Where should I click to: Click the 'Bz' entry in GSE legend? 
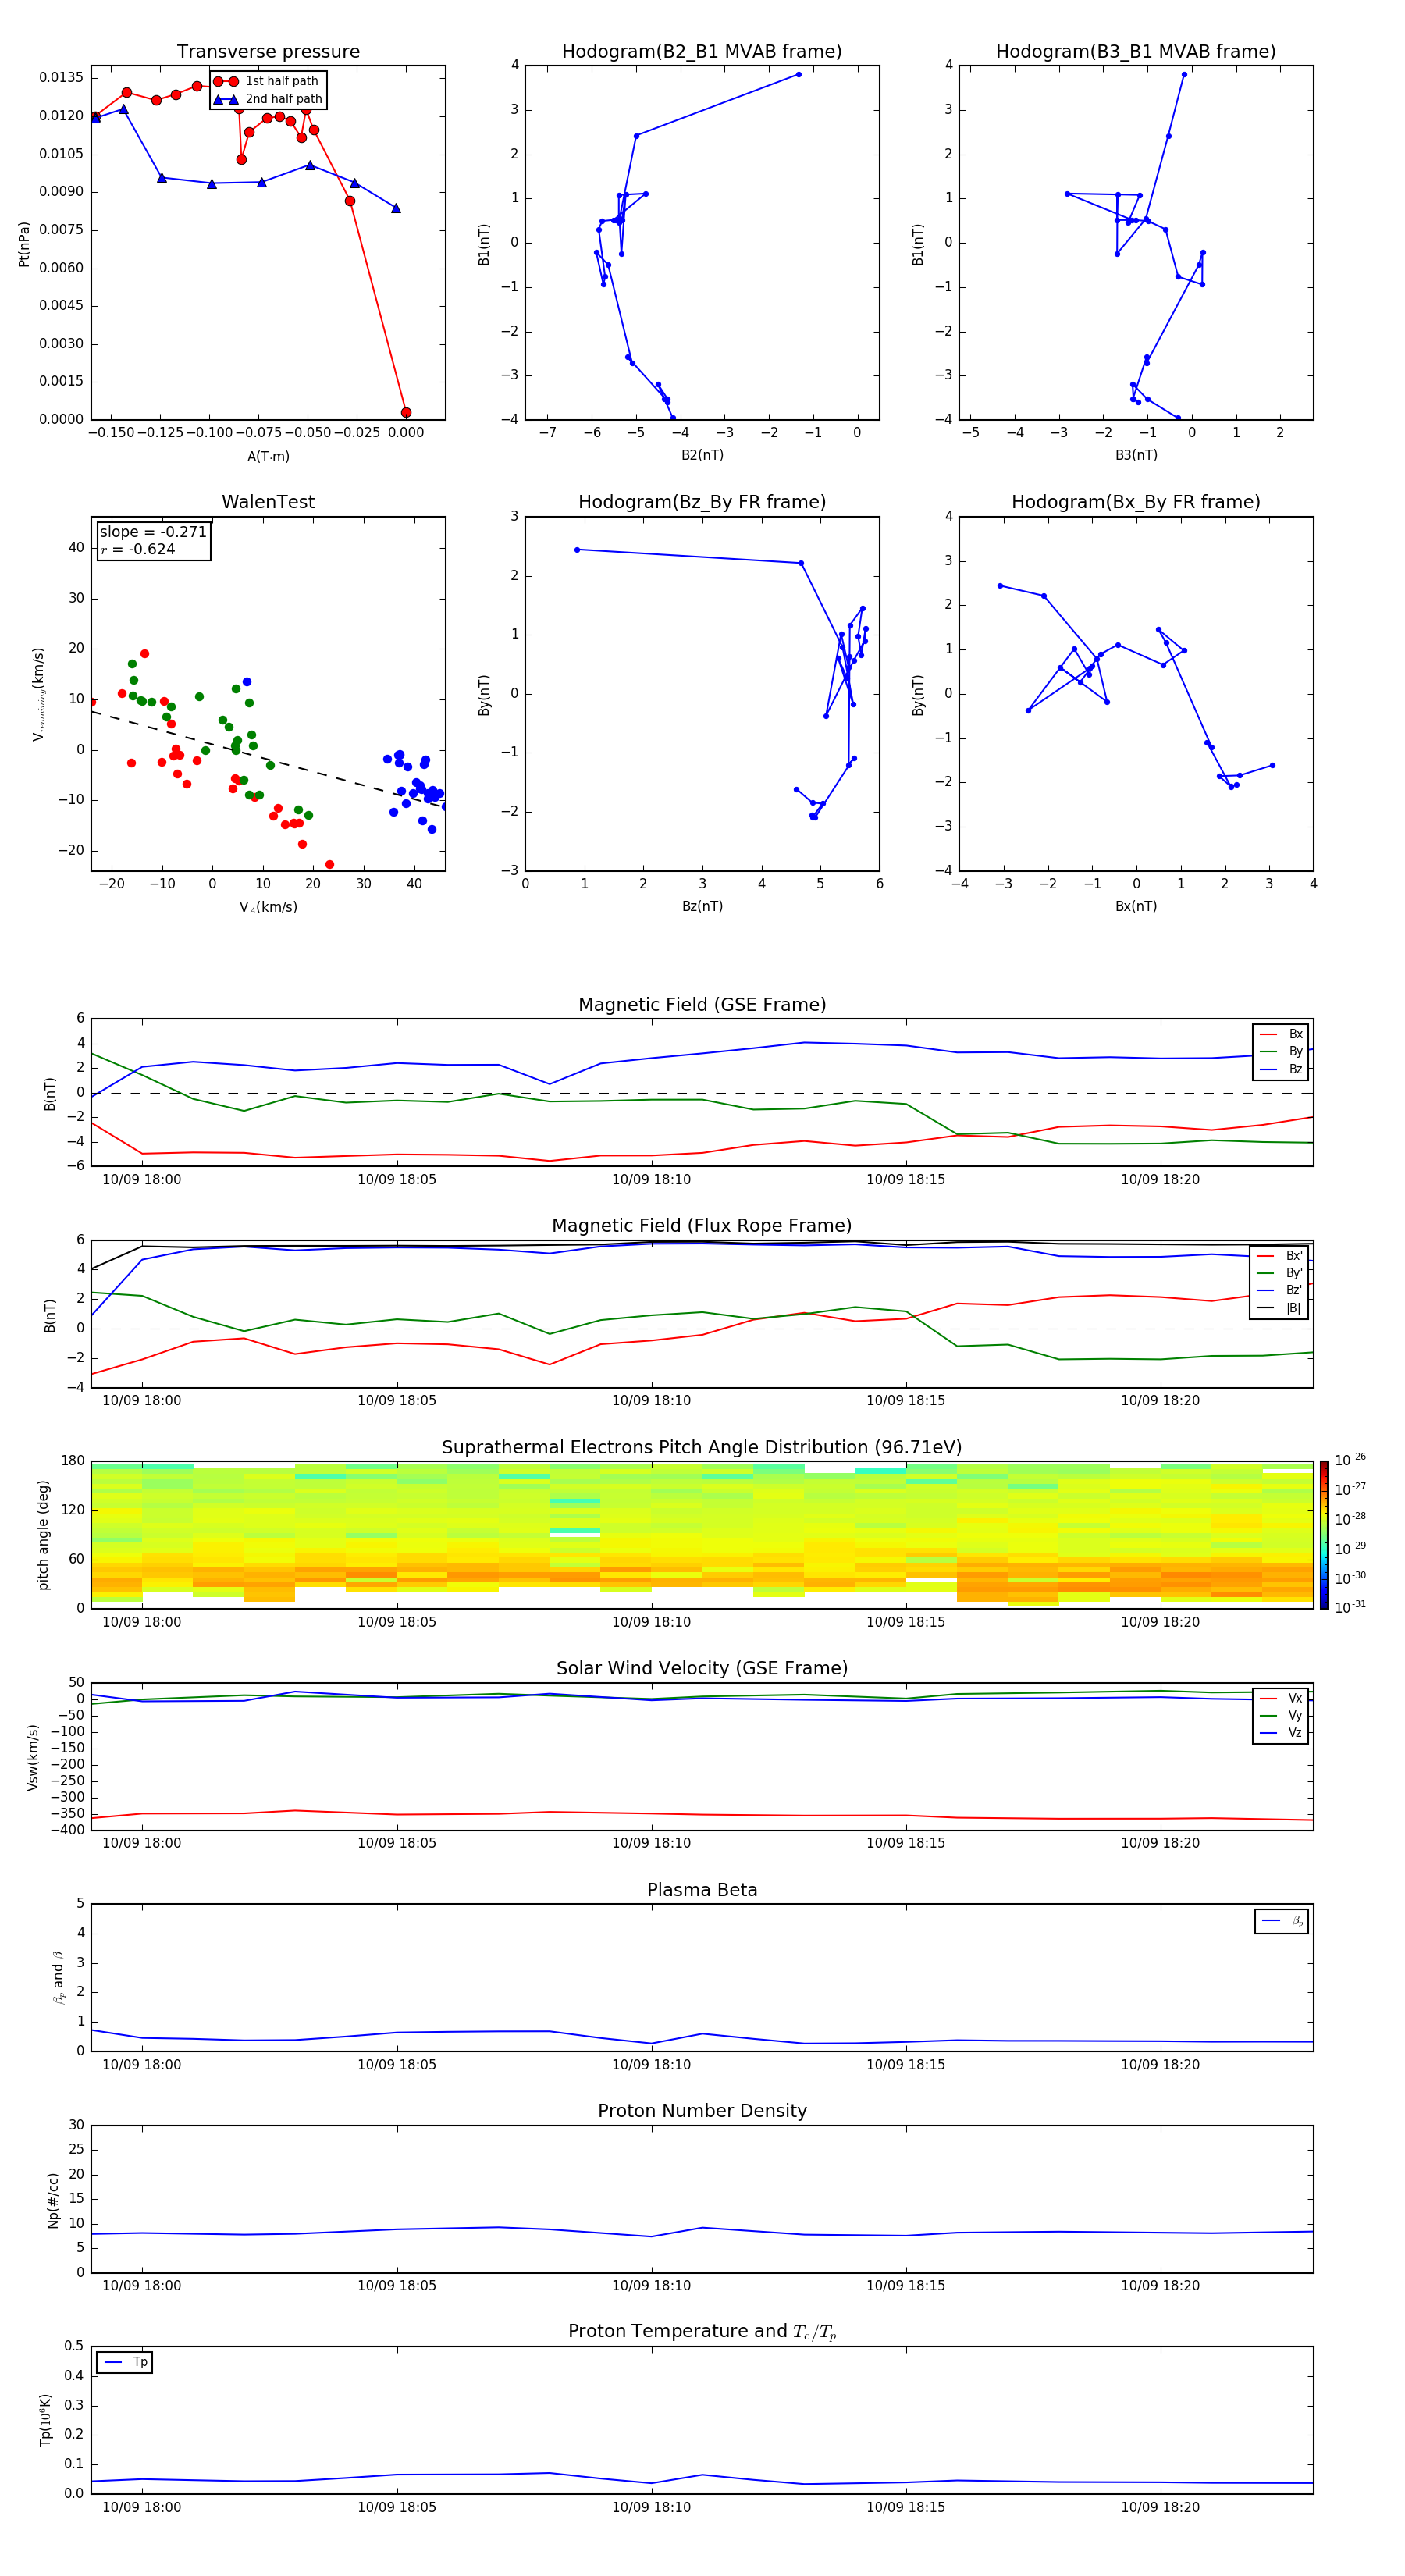[1281, 1069]
